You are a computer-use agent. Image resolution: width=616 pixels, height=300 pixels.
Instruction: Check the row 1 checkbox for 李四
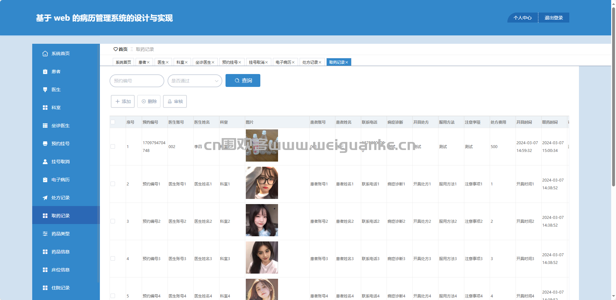[113, 146]
